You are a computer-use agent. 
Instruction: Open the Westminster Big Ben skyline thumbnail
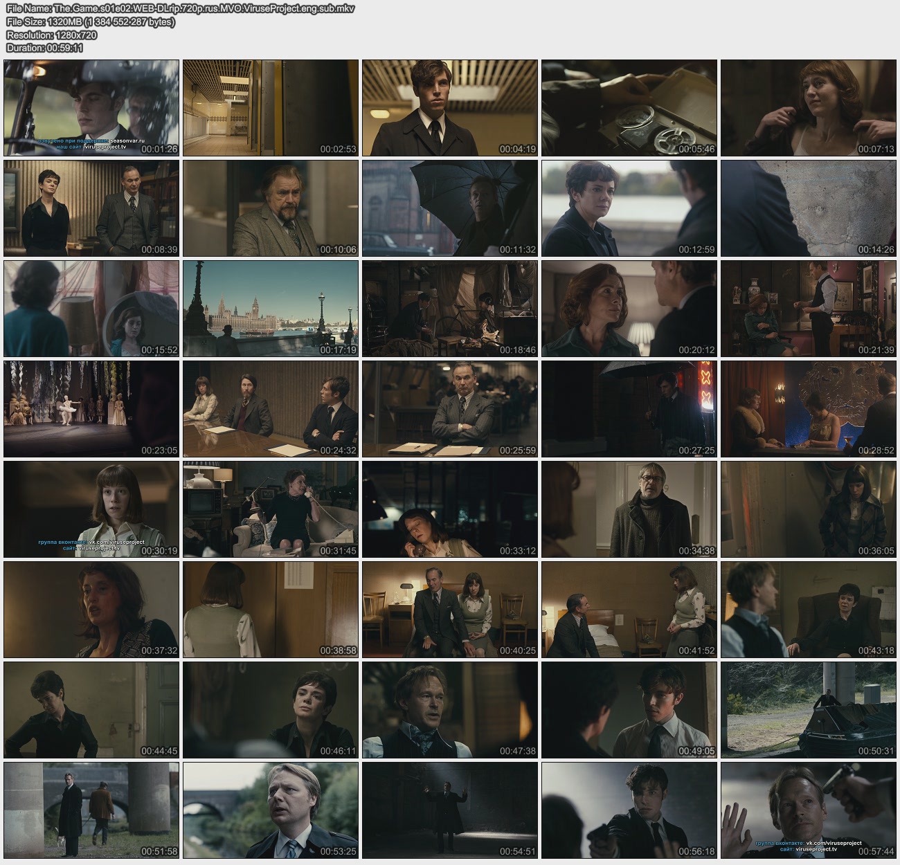tap(271, 309)
